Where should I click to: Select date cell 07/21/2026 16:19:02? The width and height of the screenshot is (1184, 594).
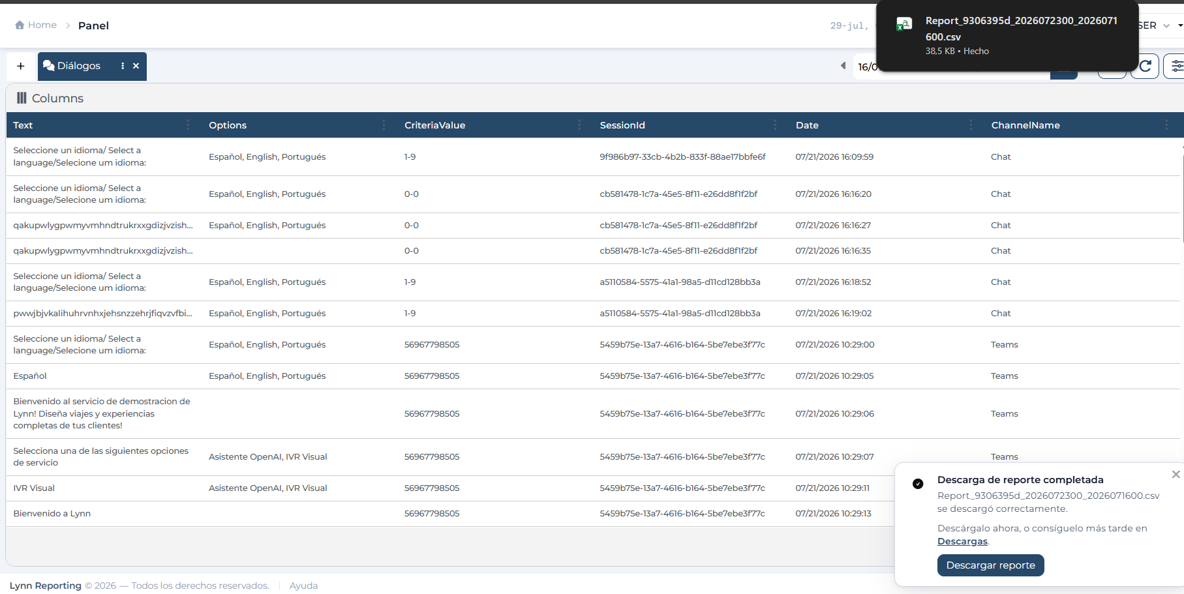[833, 313]
